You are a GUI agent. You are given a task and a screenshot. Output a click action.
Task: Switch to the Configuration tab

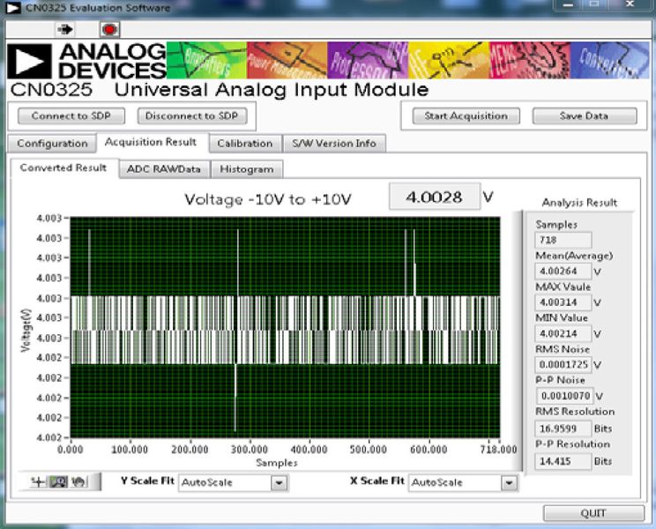tap(52, 144)
